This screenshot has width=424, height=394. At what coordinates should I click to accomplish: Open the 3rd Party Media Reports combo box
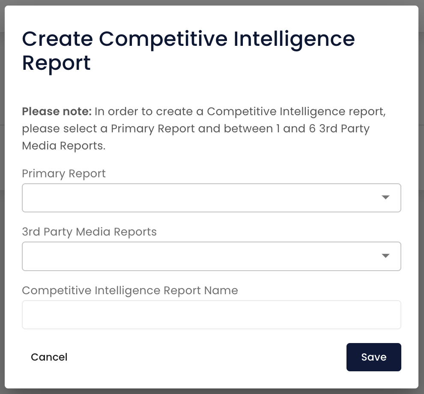click(x=212, y=256)
